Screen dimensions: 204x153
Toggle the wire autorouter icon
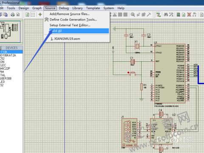click(159, 14)
